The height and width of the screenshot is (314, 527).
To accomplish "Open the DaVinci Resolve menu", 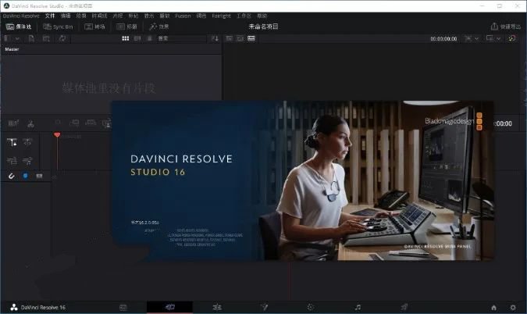I will tap(21, 16).
